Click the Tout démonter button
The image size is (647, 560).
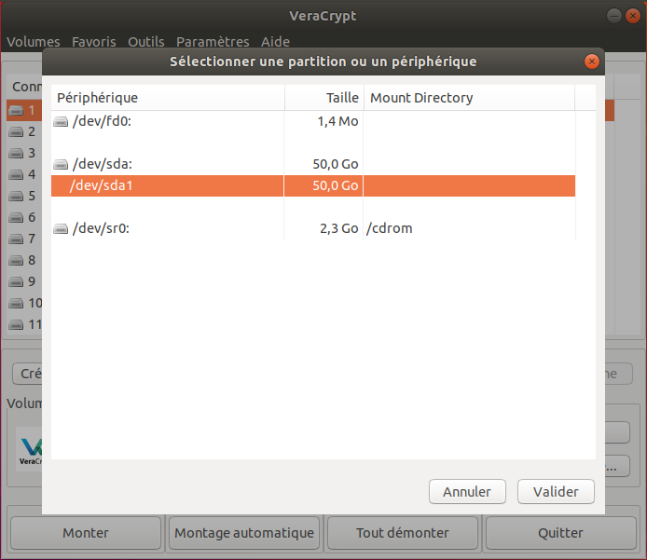pos(403,533)
